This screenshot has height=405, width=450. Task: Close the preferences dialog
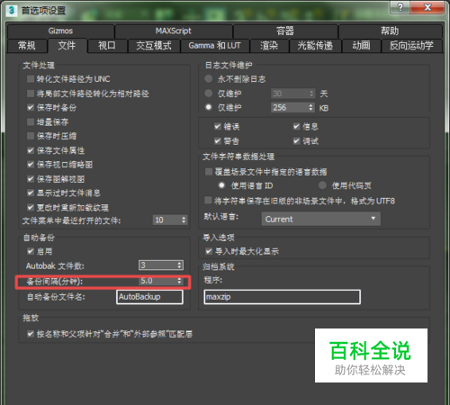(427, 7)
